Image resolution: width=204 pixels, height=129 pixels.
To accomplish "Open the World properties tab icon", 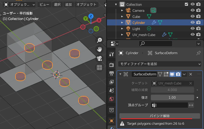I will coord(112,99).
